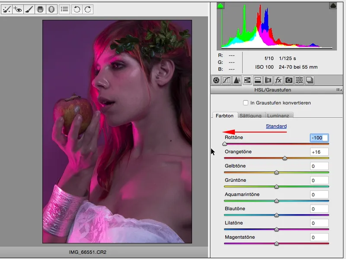Click the Gelbtöne slider handle
Image resolution: width=346 pixels, height=259 pixels.
(x=276, y=172)
